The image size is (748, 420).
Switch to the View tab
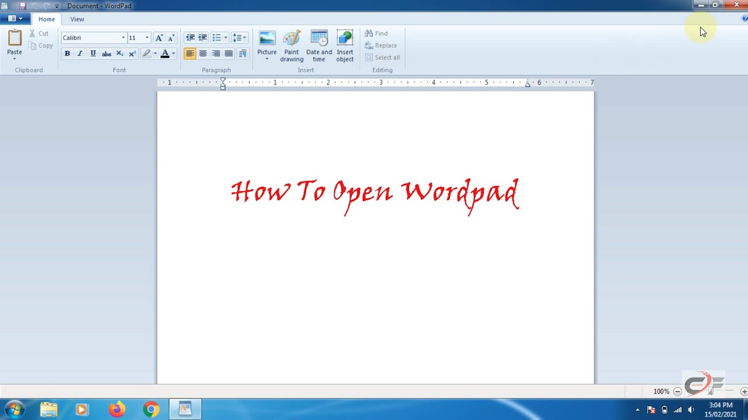pos(77,19)
